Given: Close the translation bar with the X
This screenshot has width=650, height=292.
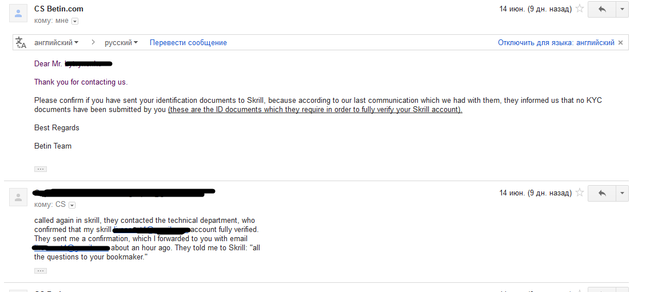Looking at the screenshot, I should (621, 43).
